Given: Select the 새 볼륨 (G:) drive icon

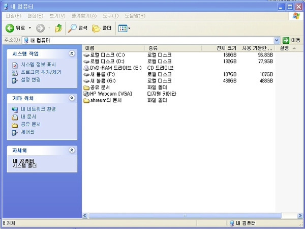Looking at the screenshot, I should pyautogui.click(x=86, y=81).
